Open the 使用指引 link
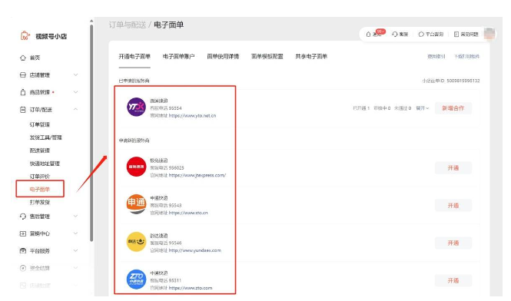Viewport: 511px width, 301px height. (x=436, y=57)
